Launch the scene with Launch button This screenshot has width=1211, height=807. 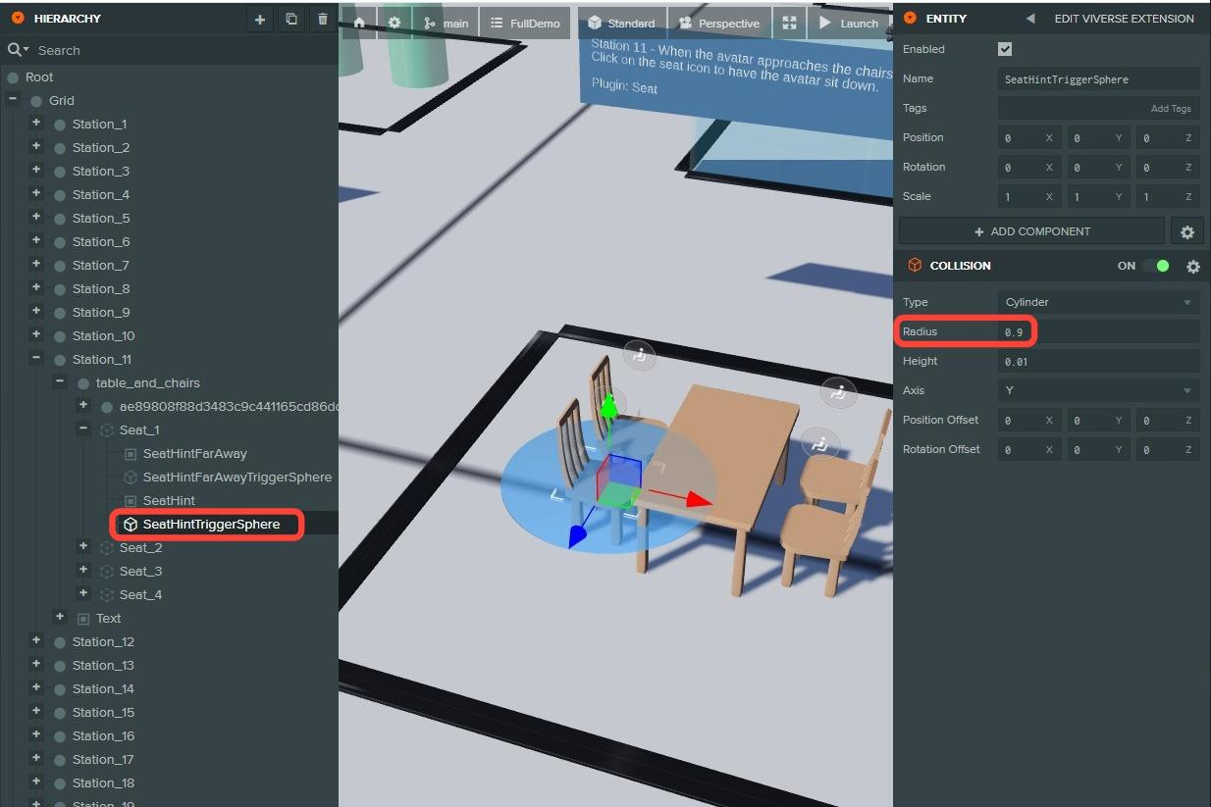[x=849, y=23]
